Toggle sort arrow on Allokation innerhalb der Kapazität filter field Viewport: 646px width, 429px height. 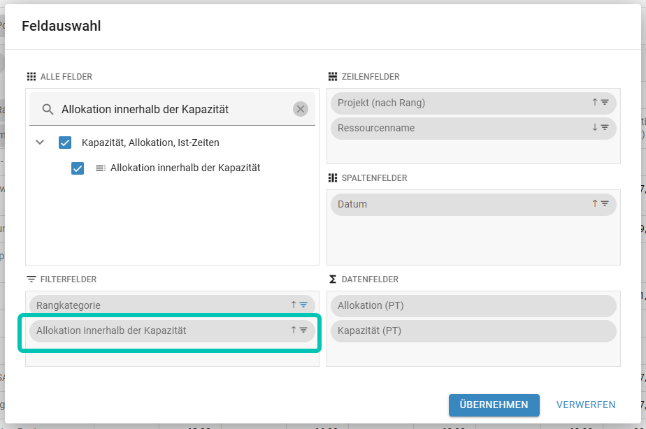click(294, 330)
